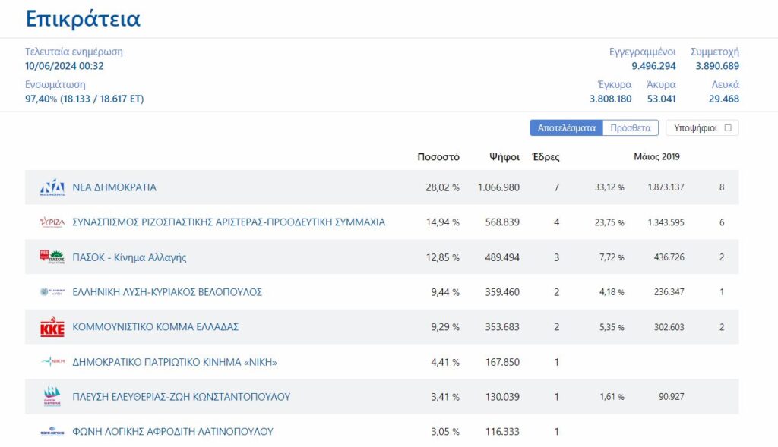Viewport: 778px width, 447px height.
Task: Click the Μάιος 2019 column header
Action: 656,156
